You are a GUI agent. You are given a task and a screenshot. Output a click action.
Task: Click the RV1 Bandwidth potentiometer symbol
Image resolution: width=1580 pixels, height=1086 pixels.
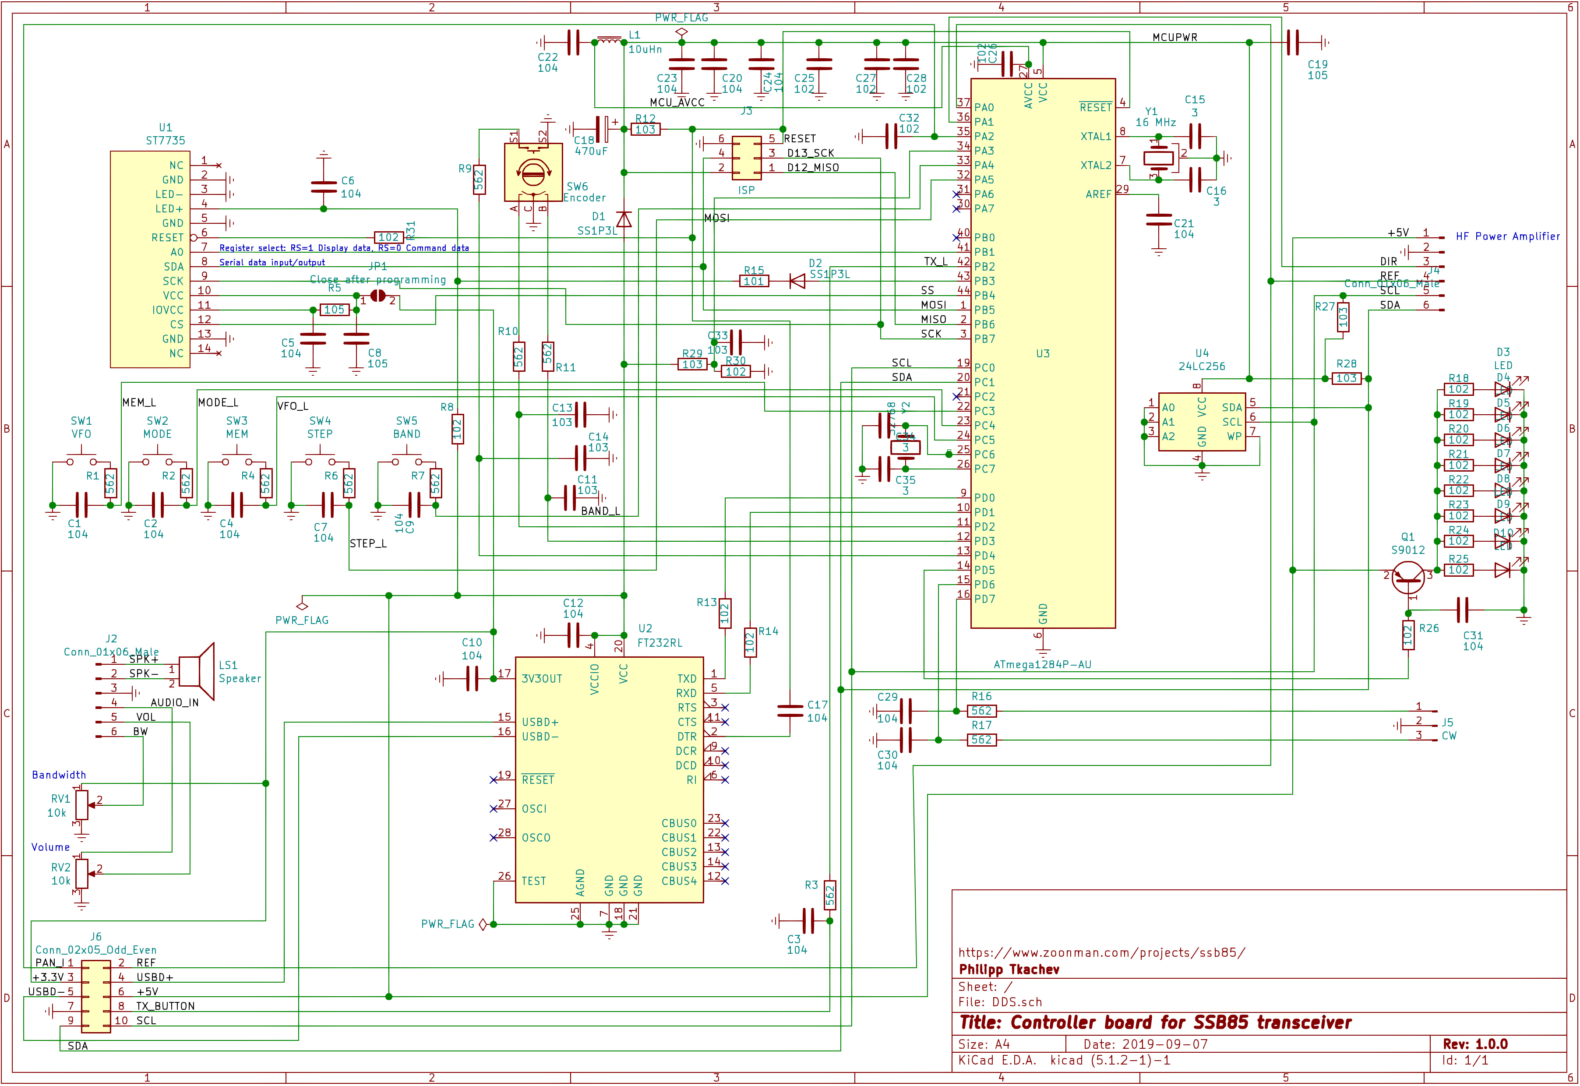pyautogui.click(x=81, y=805)
